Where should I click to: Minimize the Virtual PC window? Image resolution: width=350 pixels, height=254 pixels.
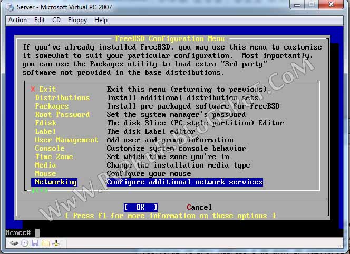click(x=297, y=4)
